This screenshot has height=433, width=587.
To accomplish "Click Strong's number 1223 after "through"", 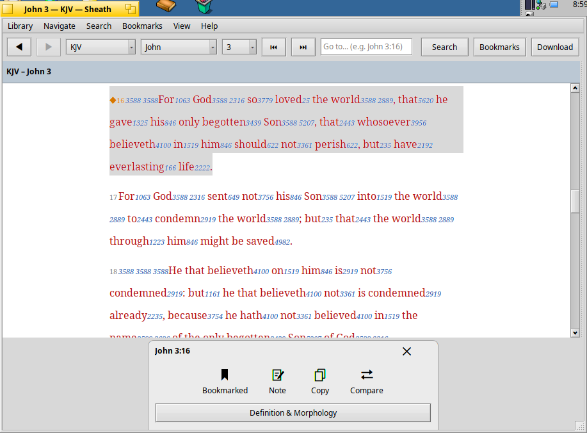I will coord(157,242).
